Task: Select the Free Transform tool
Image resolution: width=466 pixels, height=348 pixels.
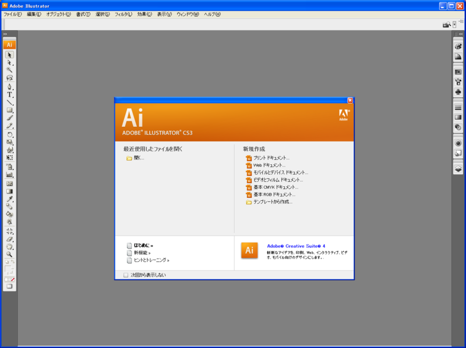Action: click(9, 158)
